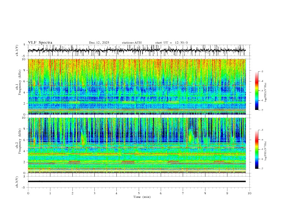The width and height of the screenshot is (281, 217).
Task: Click the log(PSD) label beside ch.1 colorbar
Action: tap(266, 93)
